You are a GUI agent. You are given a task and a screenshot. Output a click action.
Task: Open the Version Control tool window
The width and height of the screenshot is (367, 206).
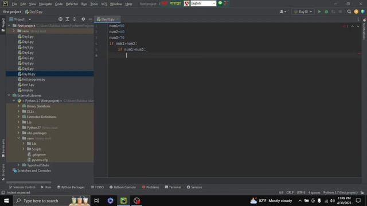pos(22,187)
